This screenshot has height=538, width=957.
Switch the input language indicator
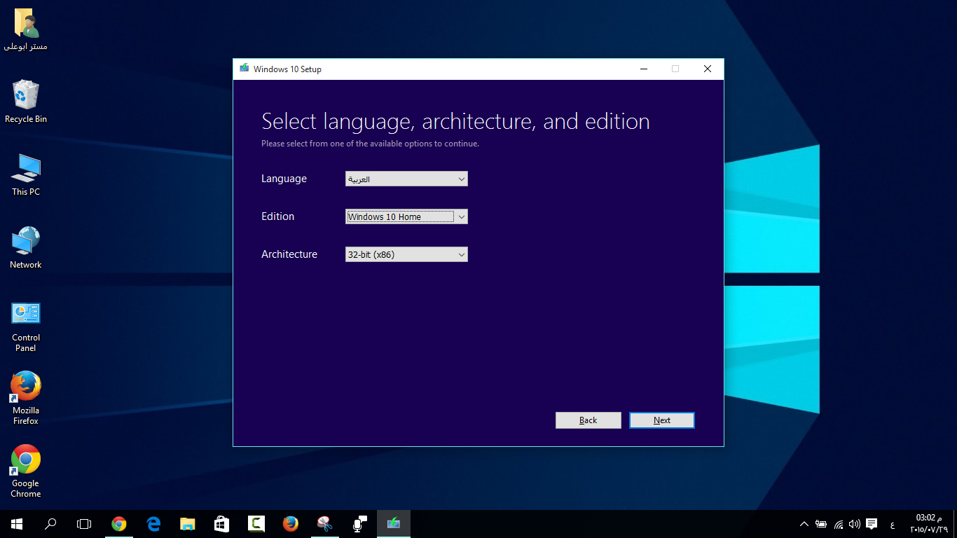(x=892, y=525)
